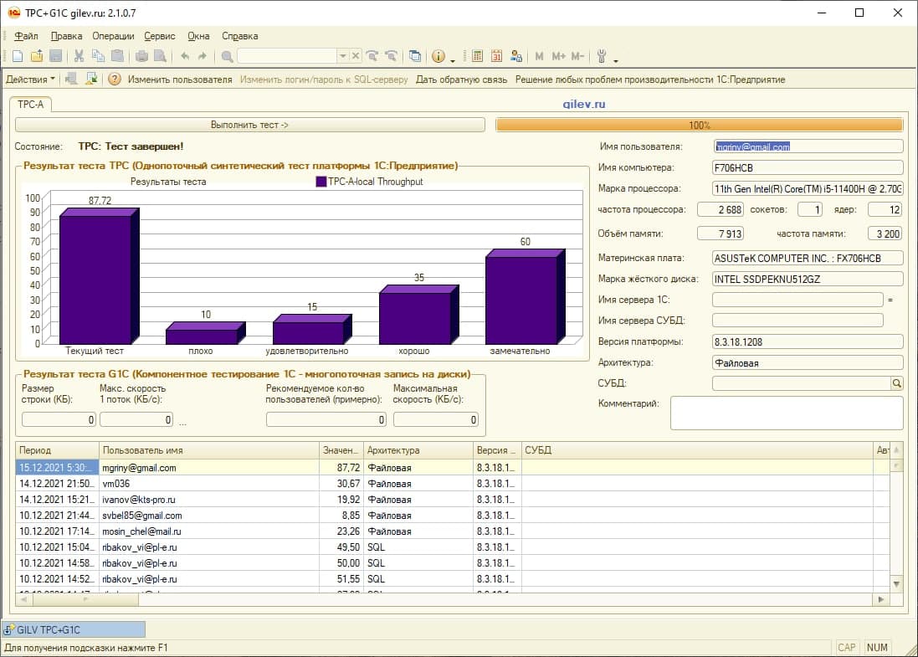Click the Paste clipboard icon
918x657 pixels.
point(118,56)
